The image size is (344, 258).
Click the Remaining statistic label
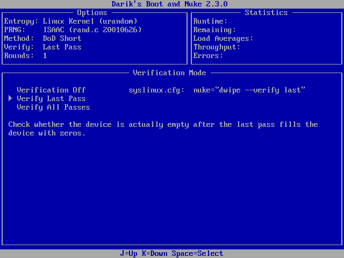pos(214,30)
